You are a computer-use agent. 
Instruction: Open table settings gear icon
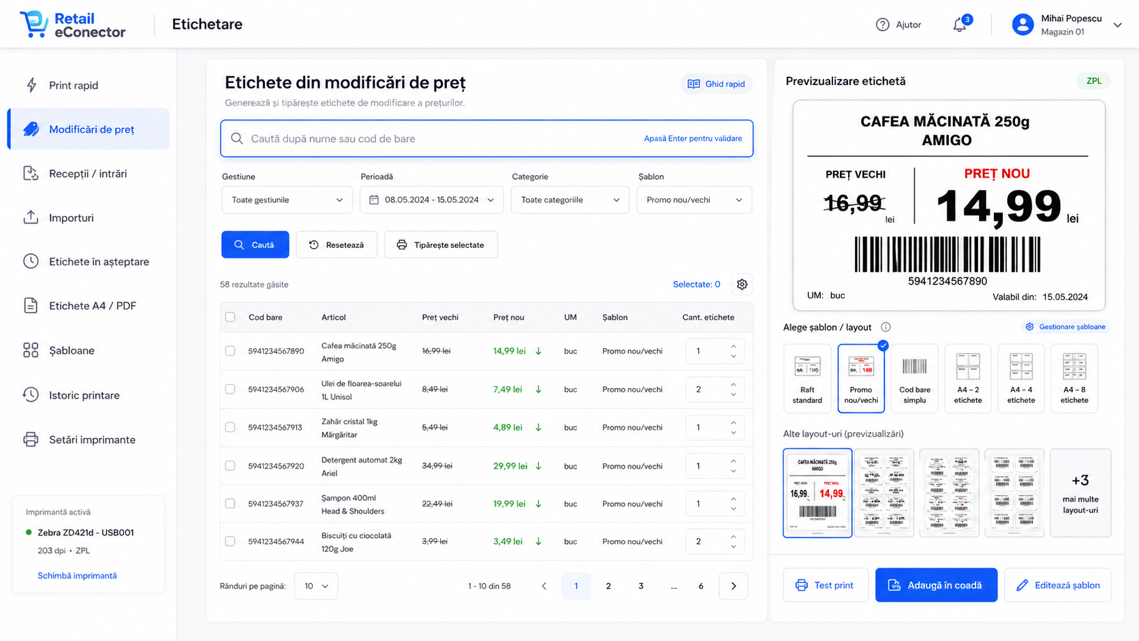742,284
